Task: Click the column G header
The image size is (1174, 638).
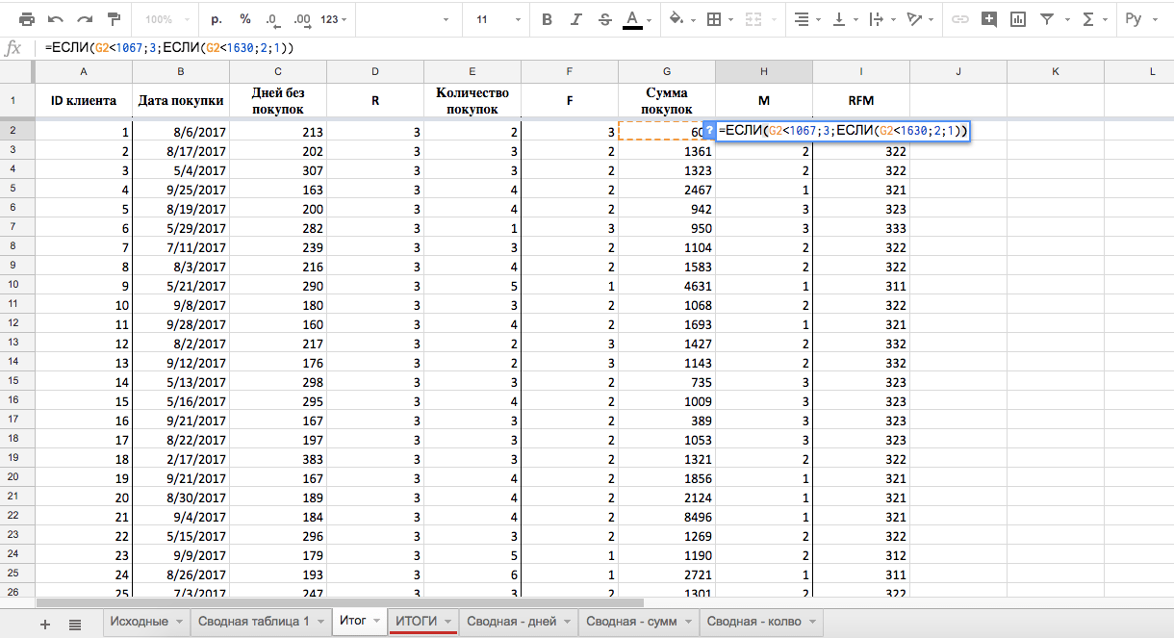Action: (667, 72)
